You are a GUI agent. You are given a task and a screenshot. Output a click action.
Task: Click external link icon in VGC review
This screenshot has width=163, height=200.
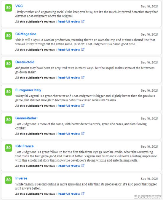83,21
